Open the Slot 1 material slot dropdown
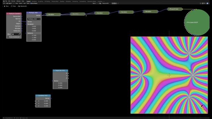This screenshot has height=119, width=212. [x=95, y=3]
